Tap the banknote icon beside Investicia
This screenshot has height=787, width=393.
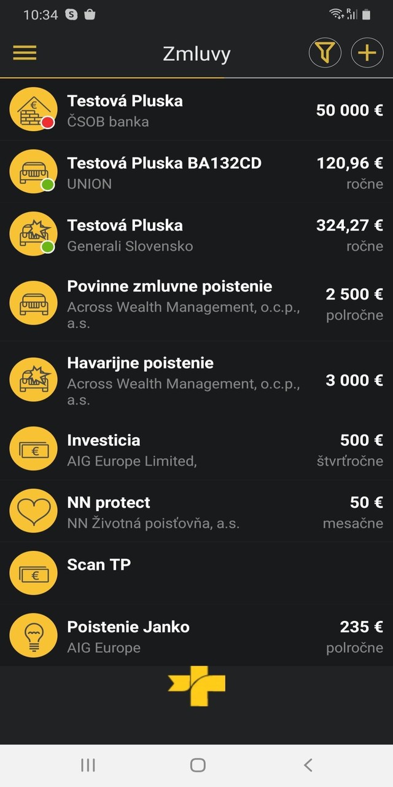[x=33, y=449]
